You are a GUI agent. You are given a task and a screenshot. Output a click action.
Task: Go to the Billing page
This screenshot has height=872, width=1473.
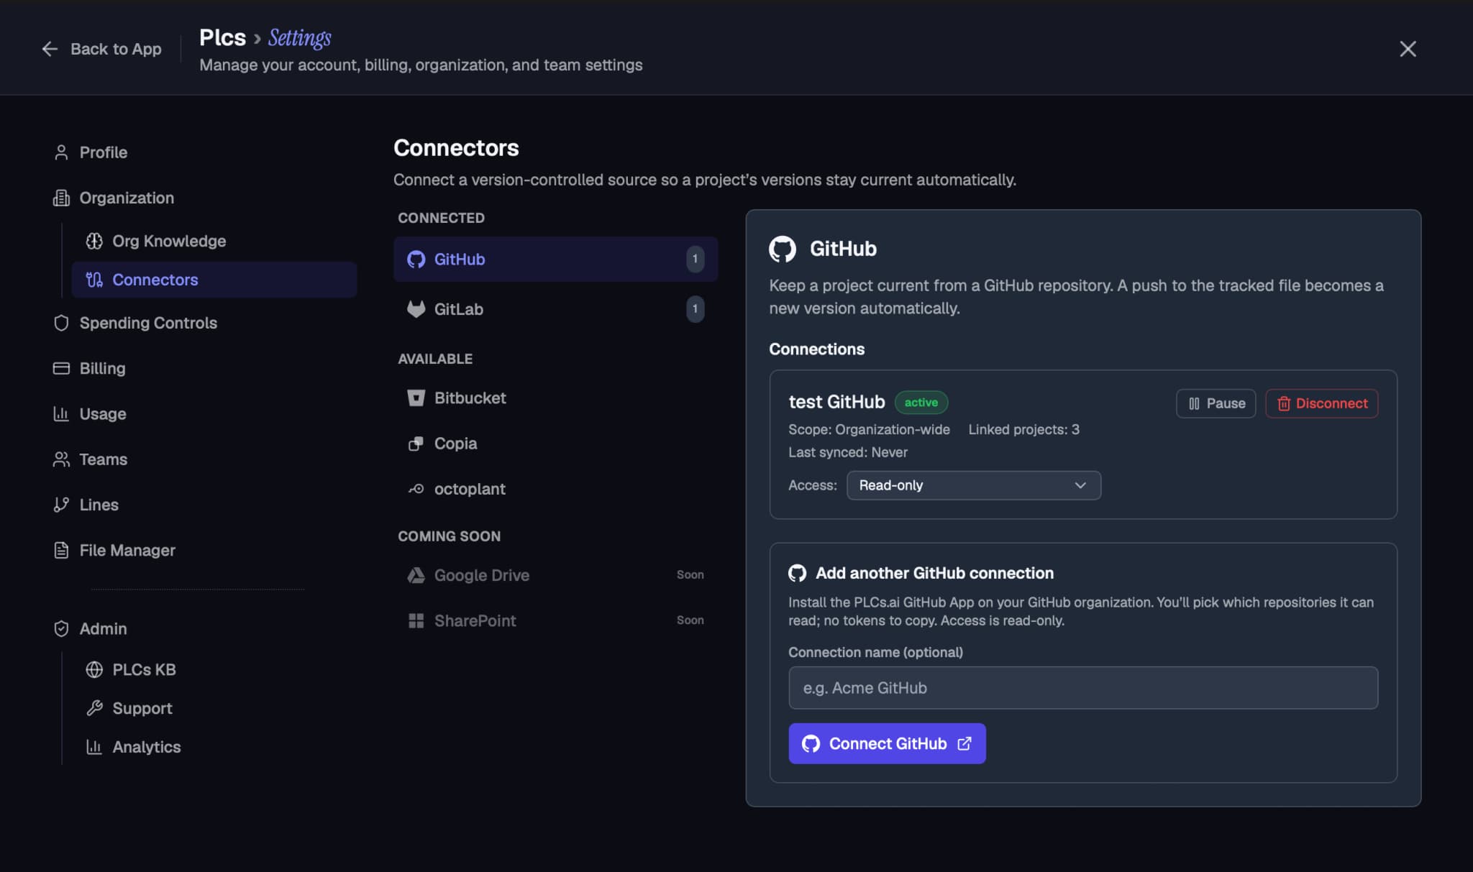click(x=102, y=368)
